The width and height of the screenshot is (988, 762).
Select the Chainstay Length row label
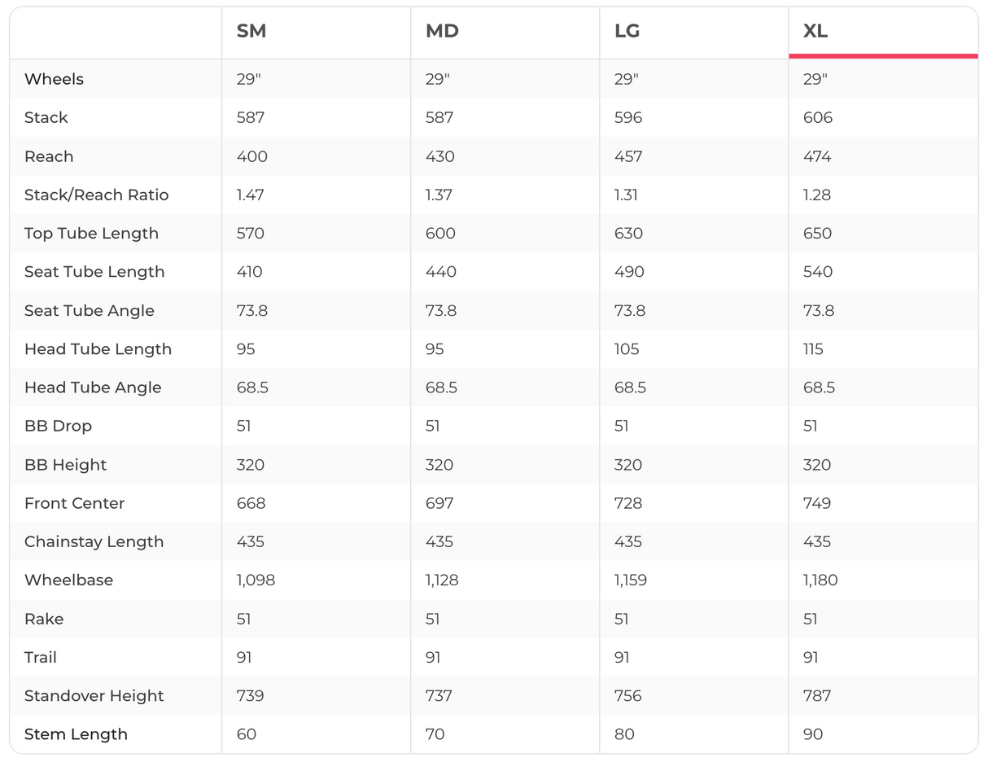(x=94, y=541)
